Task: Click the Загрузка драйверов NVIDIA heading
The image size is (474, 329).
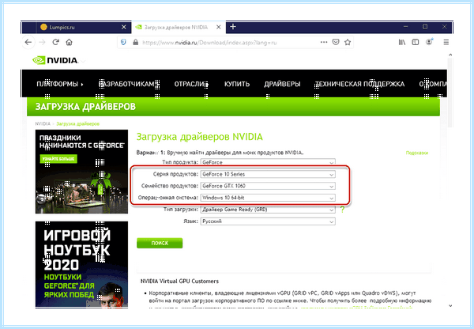Action: 200,137
